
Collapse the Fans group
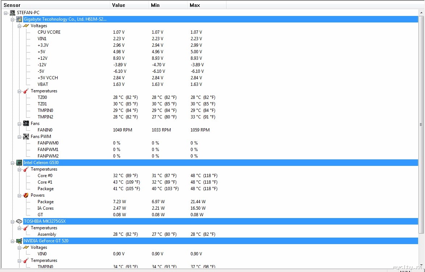click(x=20, y=124)
